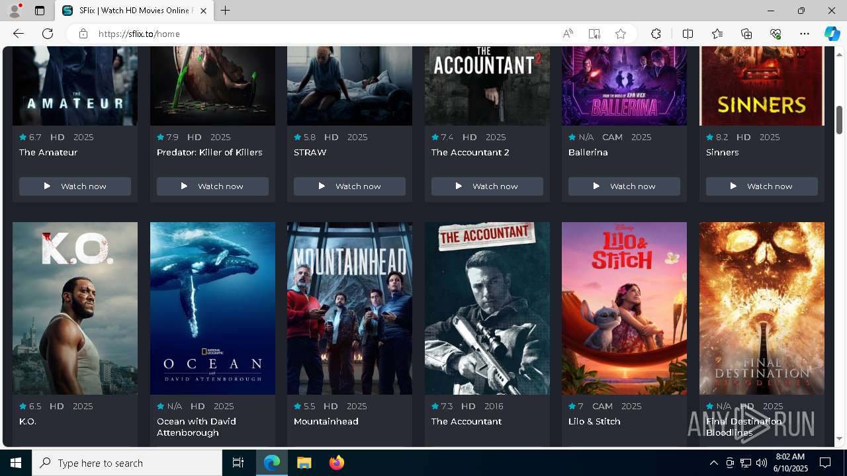Open a new tab
The height and width of the screenshot is (476, 847).
point(226,11)
